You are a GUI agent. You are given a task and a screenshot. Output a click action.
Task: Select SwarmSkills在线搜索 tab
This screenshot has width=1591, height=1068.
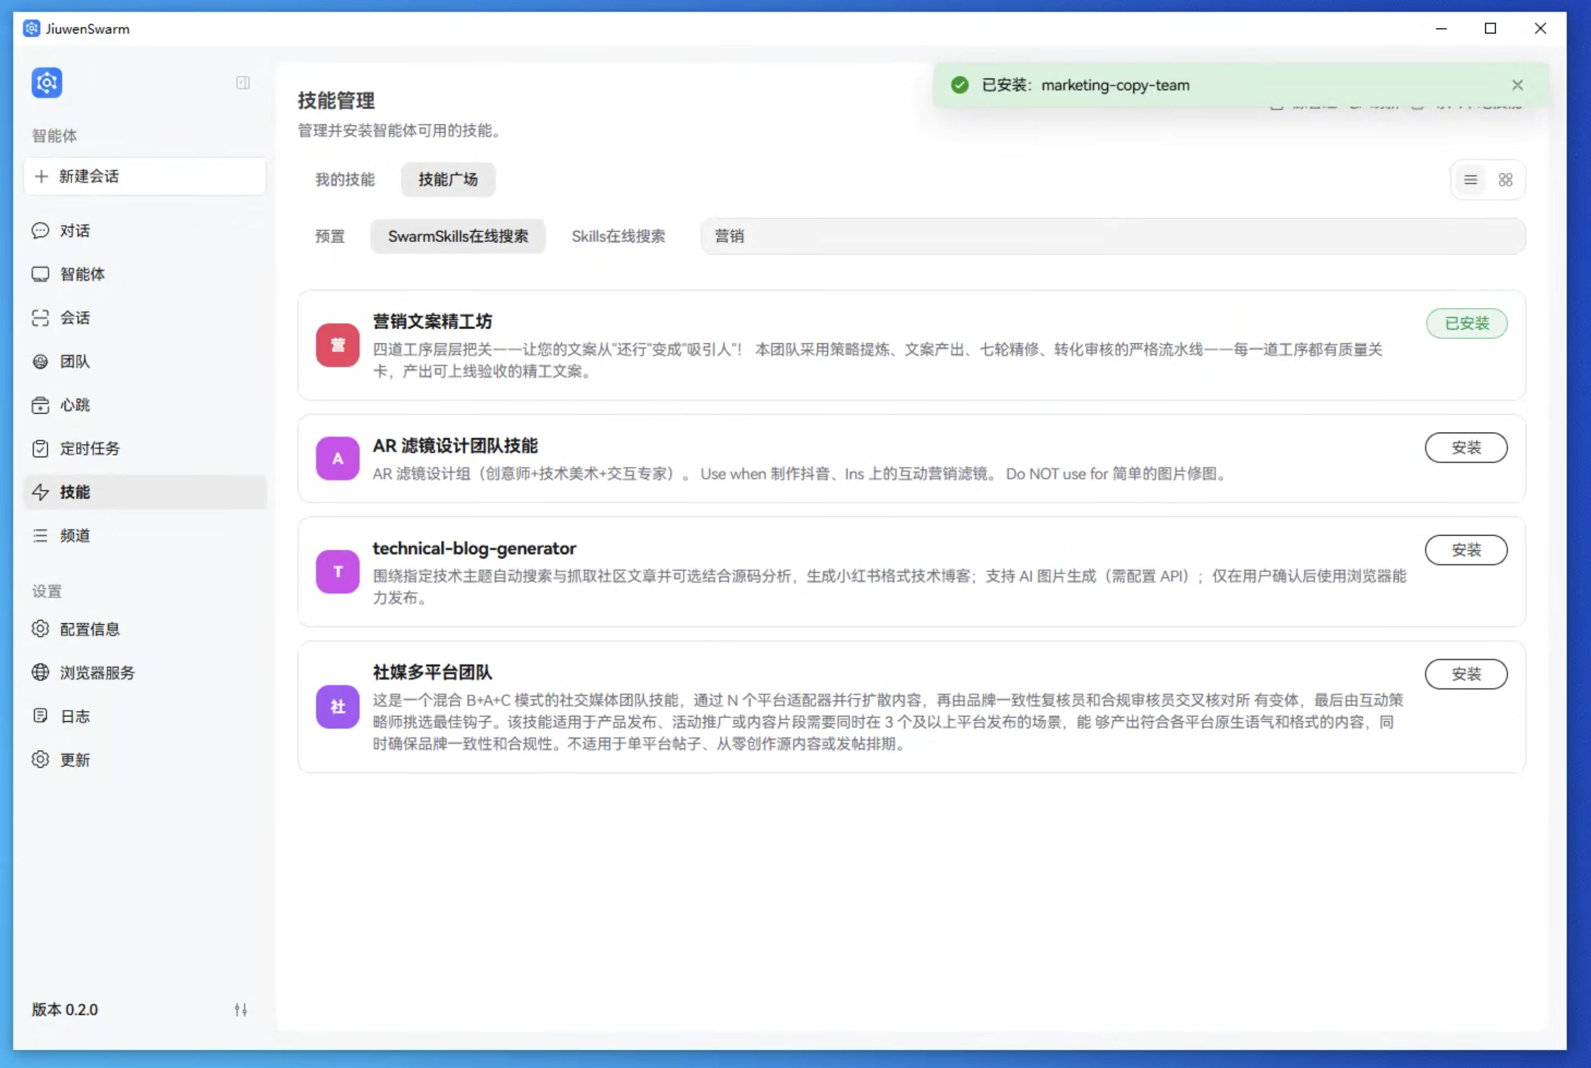pos(458,237)
